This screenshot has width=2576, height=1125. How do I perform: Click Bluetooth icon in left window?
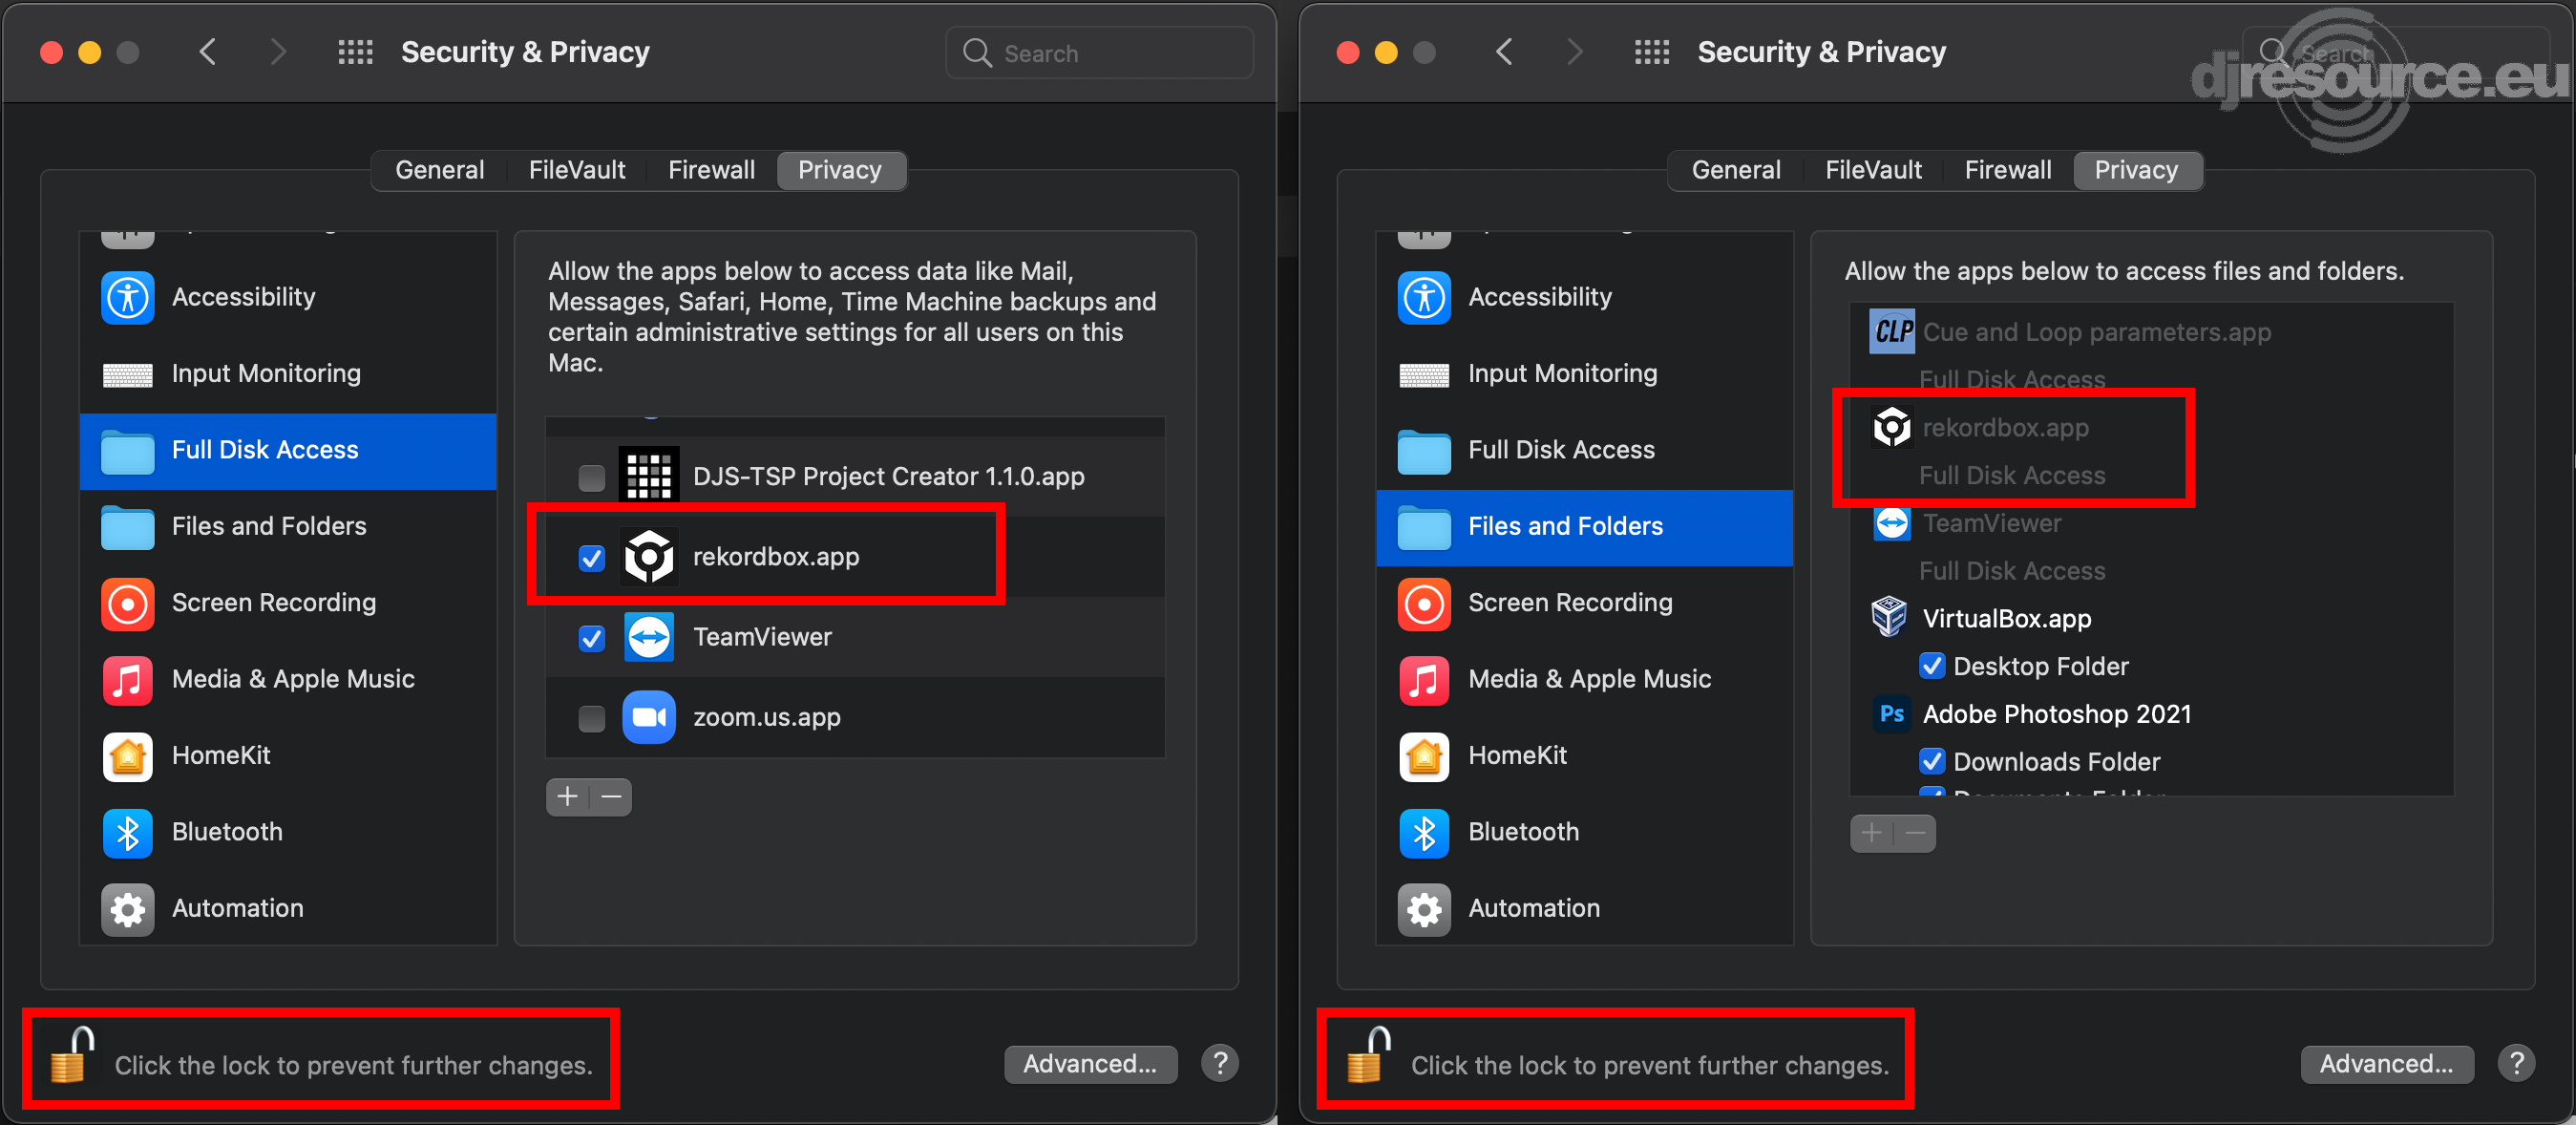[x=127, y=832]
